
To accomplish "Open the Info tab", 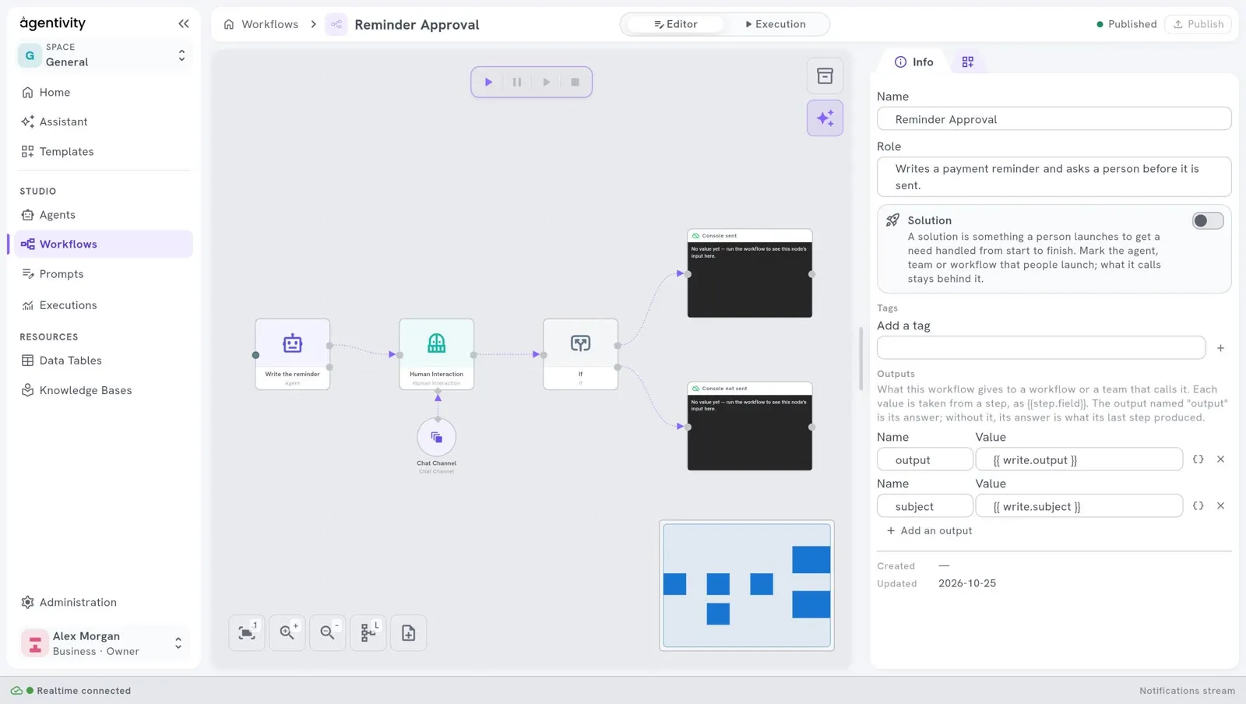I will (914, 62).
